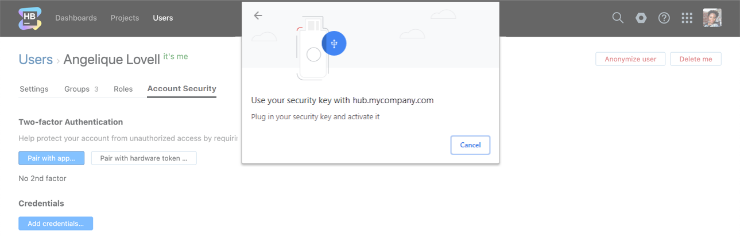Select the Account Security tab

pyautogui.click(x=181, y=89)
